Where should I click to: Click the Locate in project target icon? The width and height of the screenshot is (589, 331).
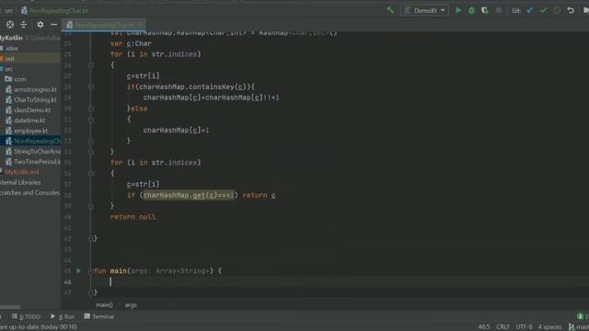(x=10, y=25)
